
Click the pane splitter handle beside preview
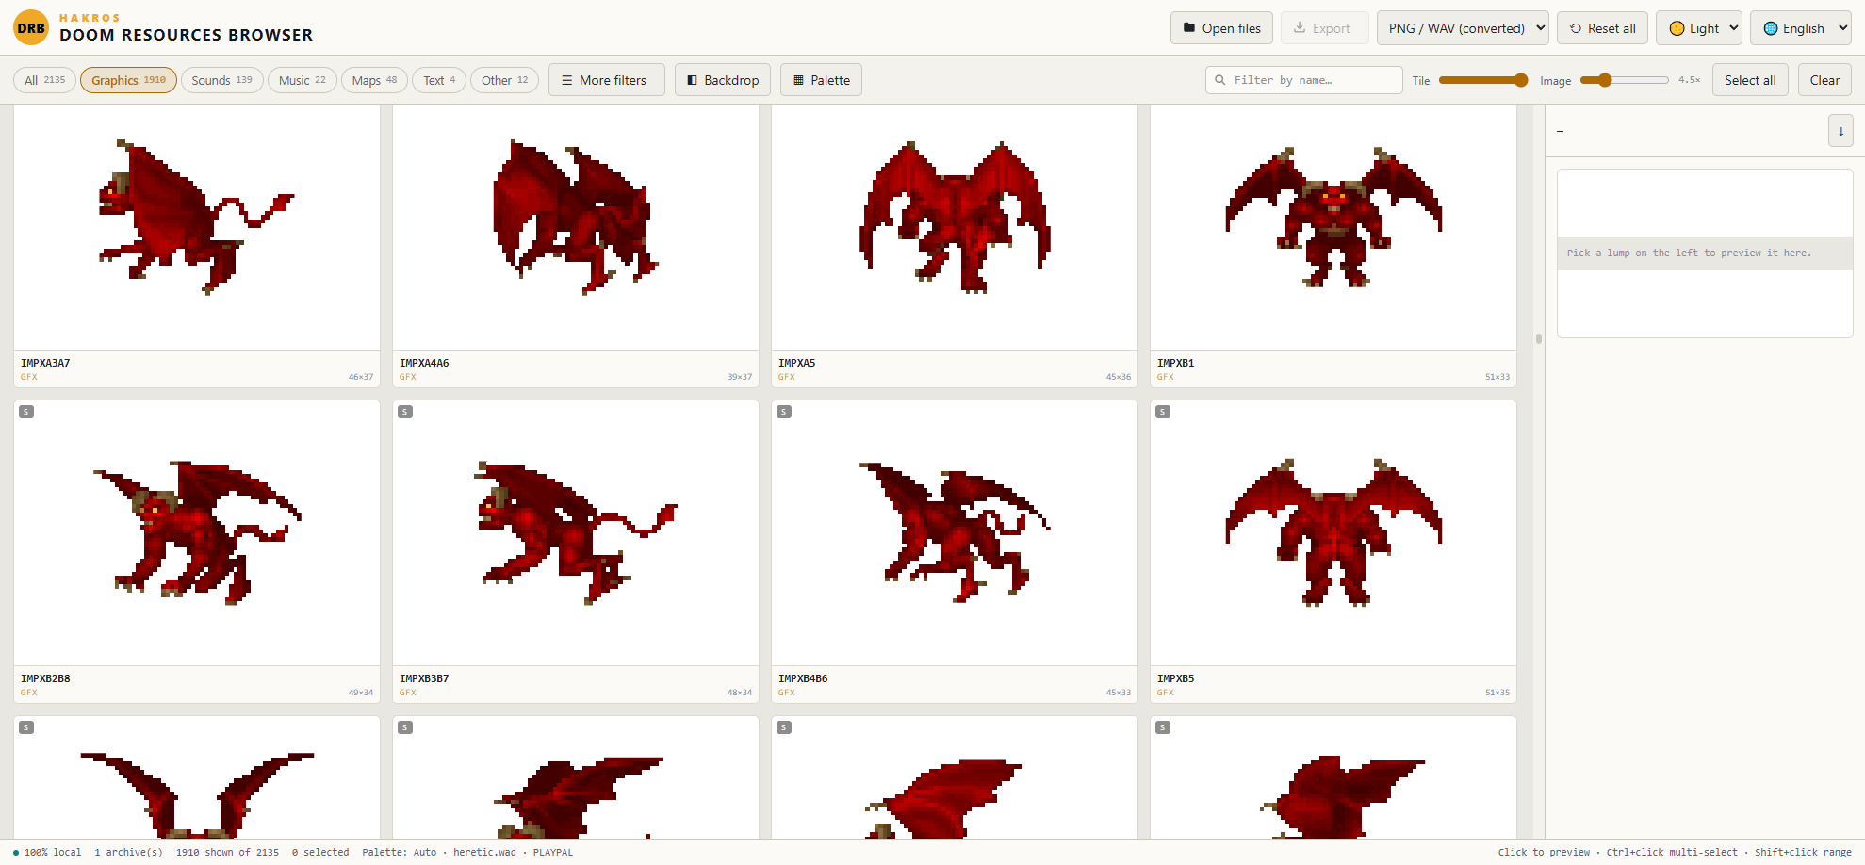tap(1539, 338)
